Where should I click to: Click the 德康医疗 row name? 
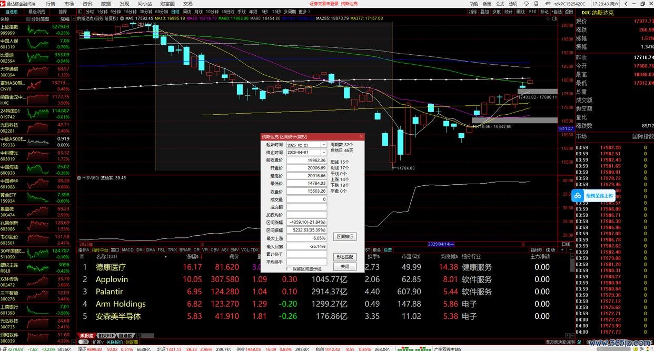click(x=111, y=267)
